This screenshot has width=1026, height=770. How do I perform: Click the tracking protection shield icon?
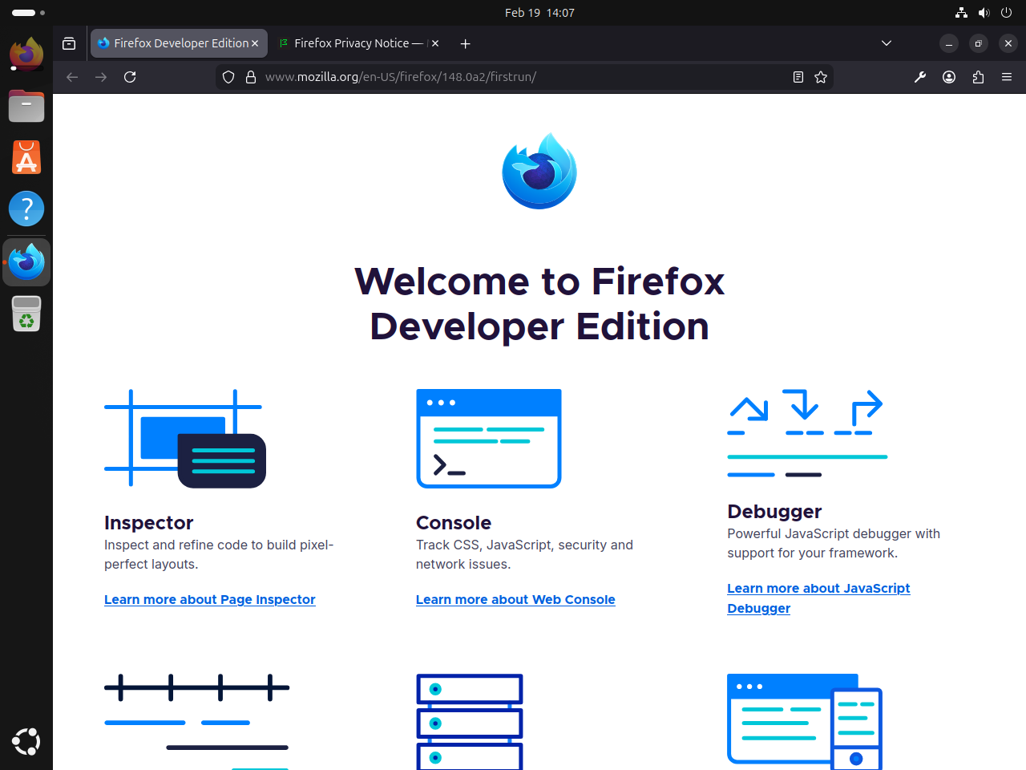228,77
